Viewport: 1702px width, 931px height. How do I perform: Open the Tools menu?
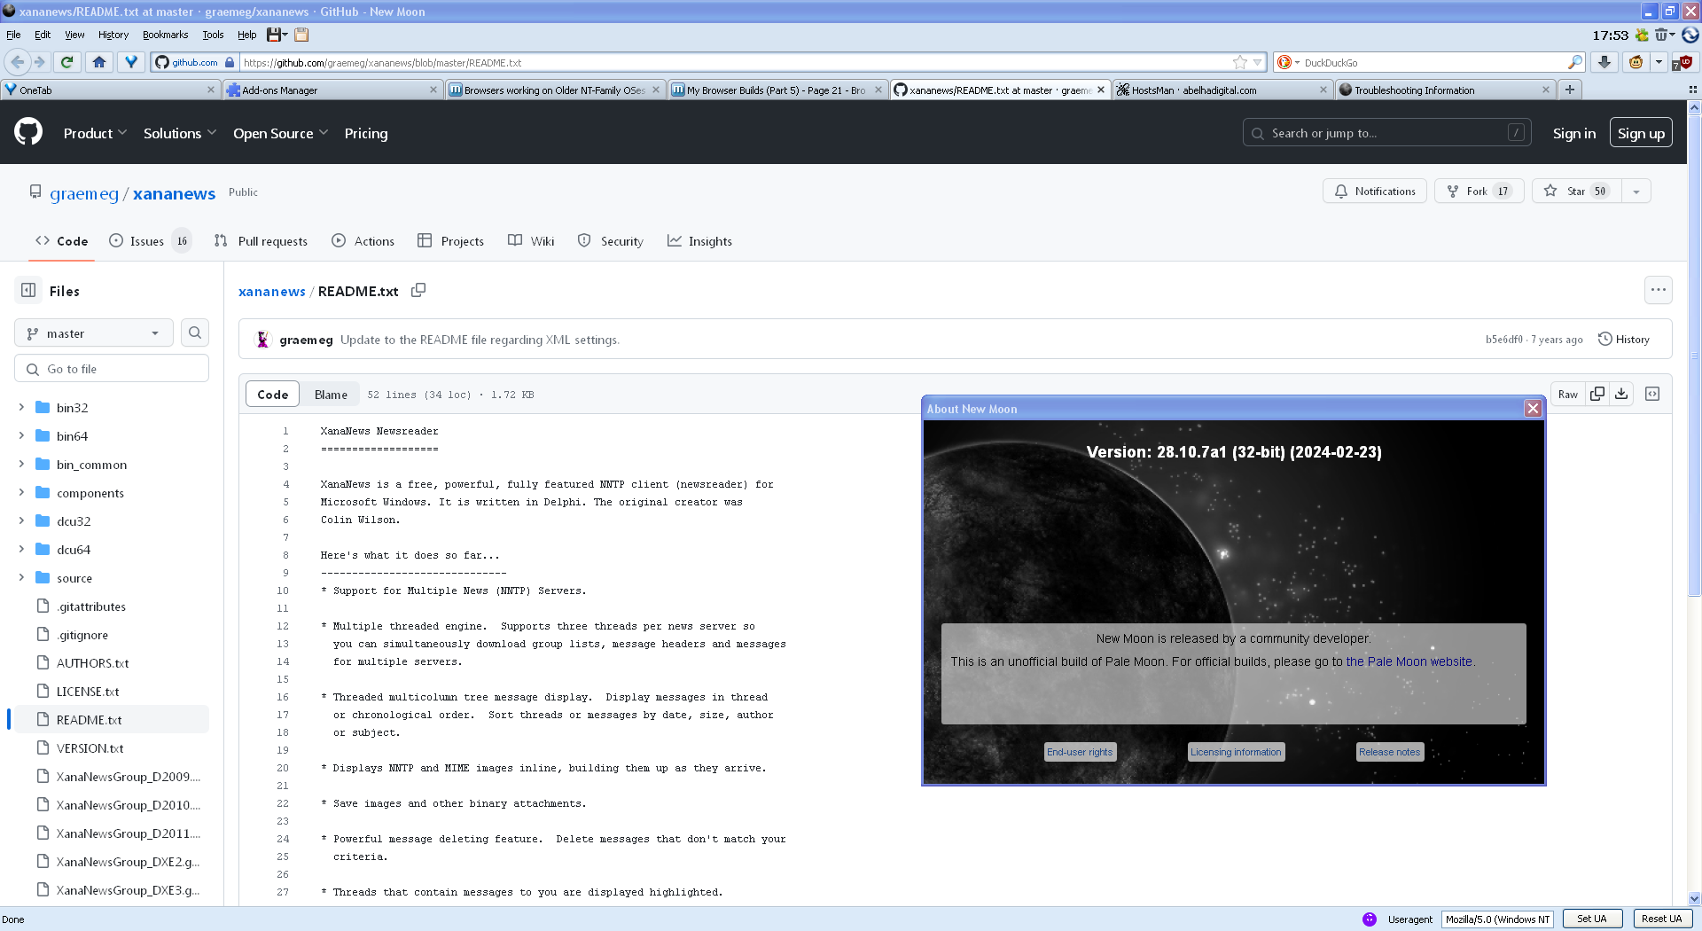tap(213, 35)
